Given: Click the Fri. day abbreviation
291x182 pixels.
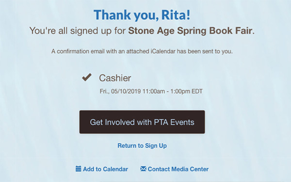Looking at the screenshot, I should click(x=105, y=91).
